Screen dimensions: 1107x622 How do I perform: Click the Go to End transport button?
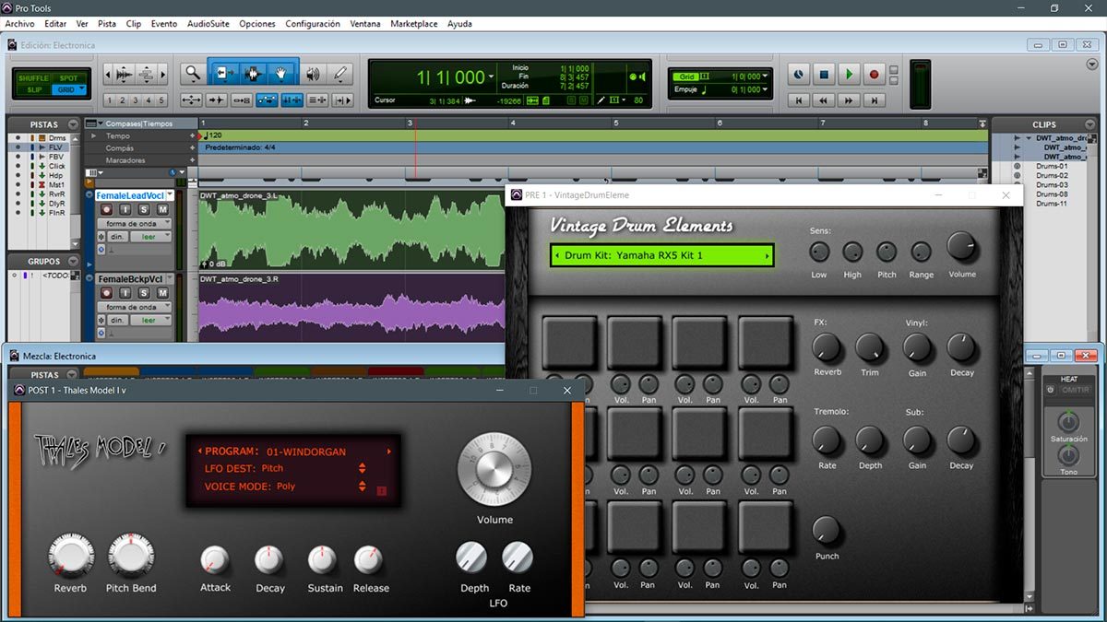[874, 100]
